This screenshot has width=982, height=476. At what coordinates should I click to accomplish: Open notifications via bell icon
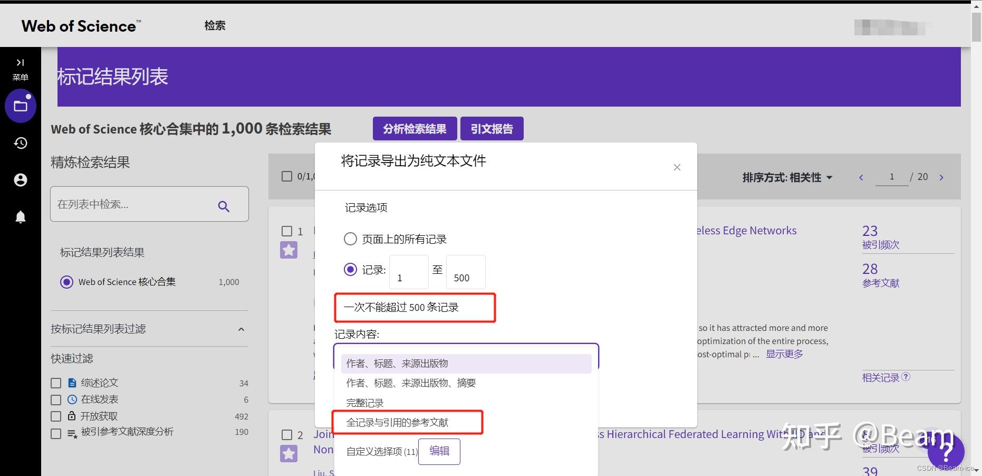[21, 217]
